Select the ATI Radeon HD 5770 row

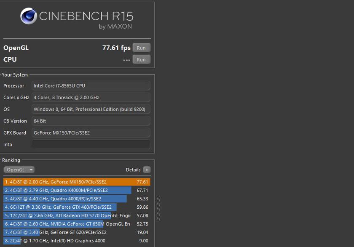(x=77, y=216)
